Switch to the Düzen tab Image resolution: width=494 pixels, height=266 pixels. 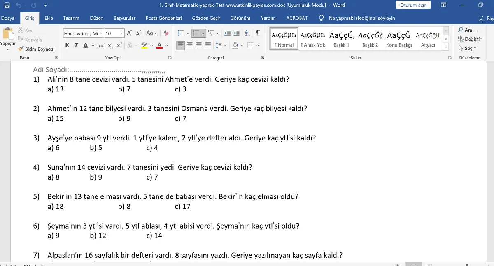coord(97,18)
